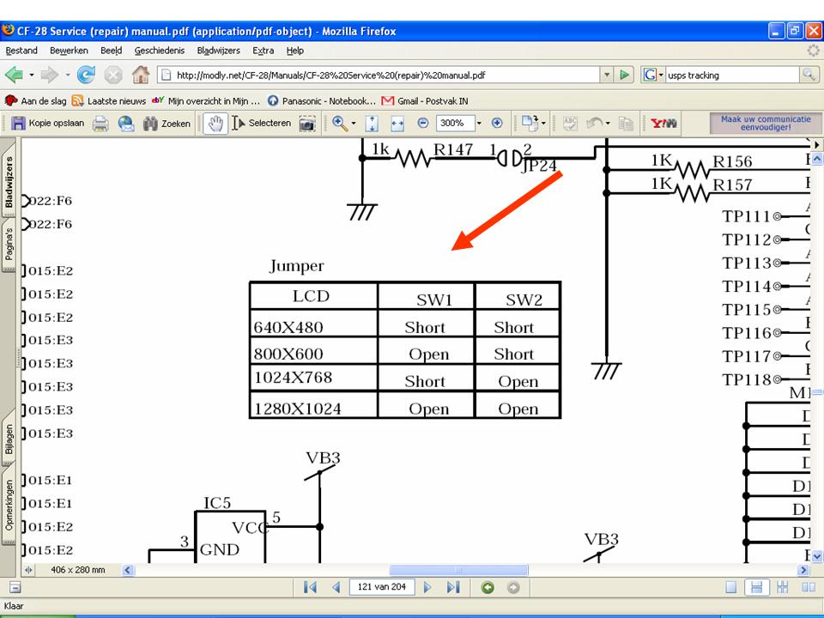Click the green Go button
Screen dimensions: 824x618
624,76
